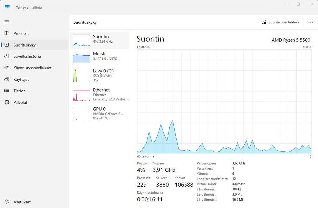
Task: Open the Tiedot page
Action: click(x=34, y=91)
